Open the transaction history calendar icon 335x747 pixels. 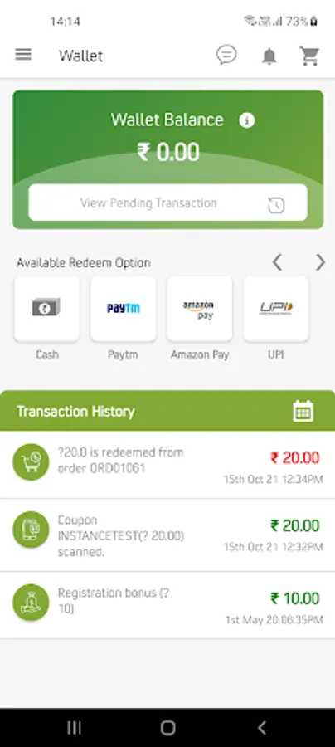pos(303,411)
